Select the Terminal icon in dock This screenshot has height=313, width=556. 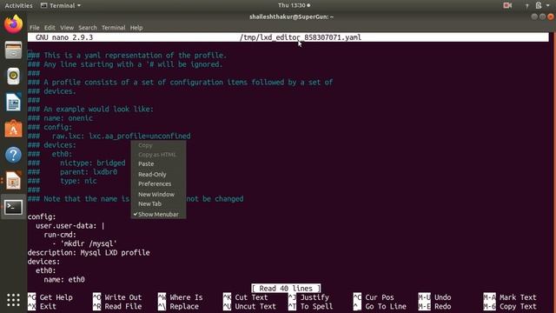(x=14, y=207)
